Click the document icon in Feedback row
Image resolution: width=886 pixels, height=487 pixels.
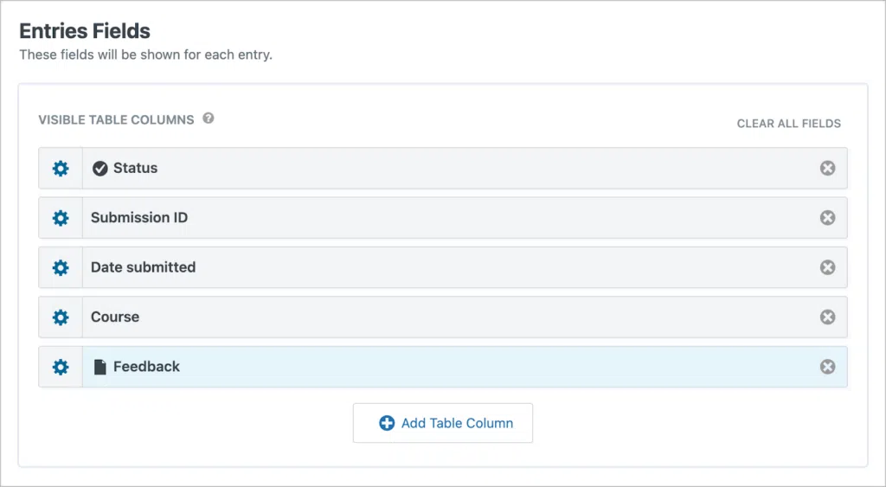pyautogui.click(x=100, y=368)
